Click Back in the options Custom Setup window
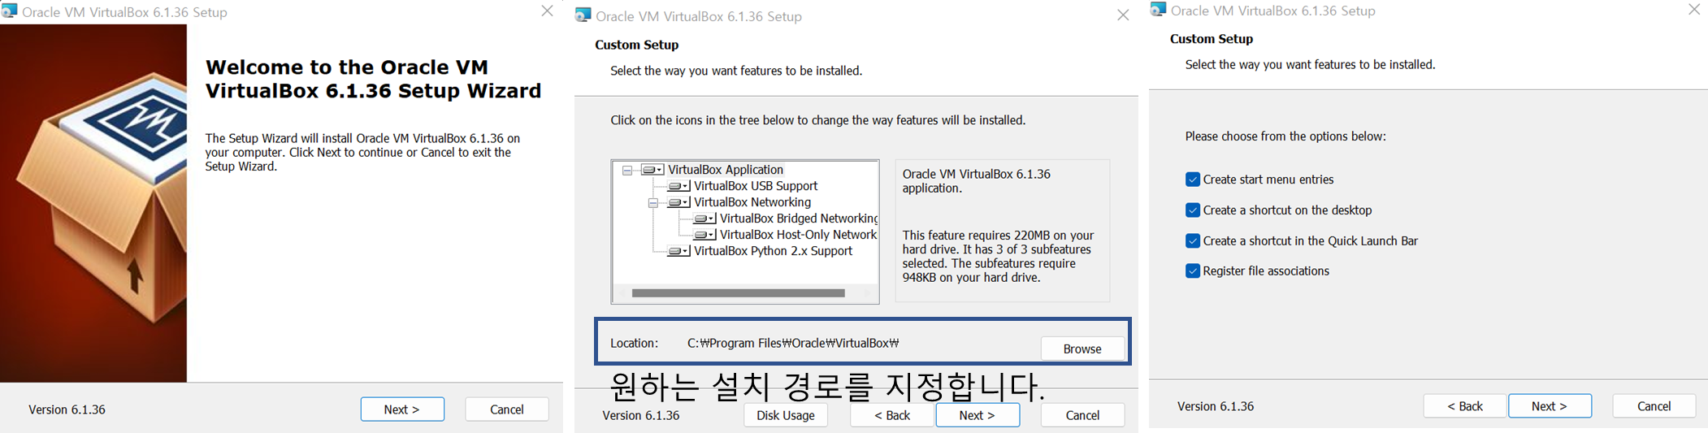Screen dimensions: 1708x433 point(1465,405)
